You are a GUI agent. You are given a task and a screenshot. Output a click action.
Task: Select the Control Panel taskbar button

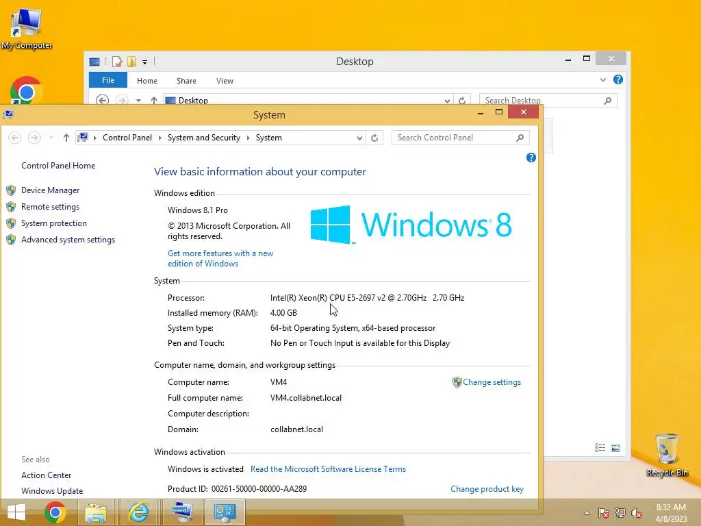(225, 512)
